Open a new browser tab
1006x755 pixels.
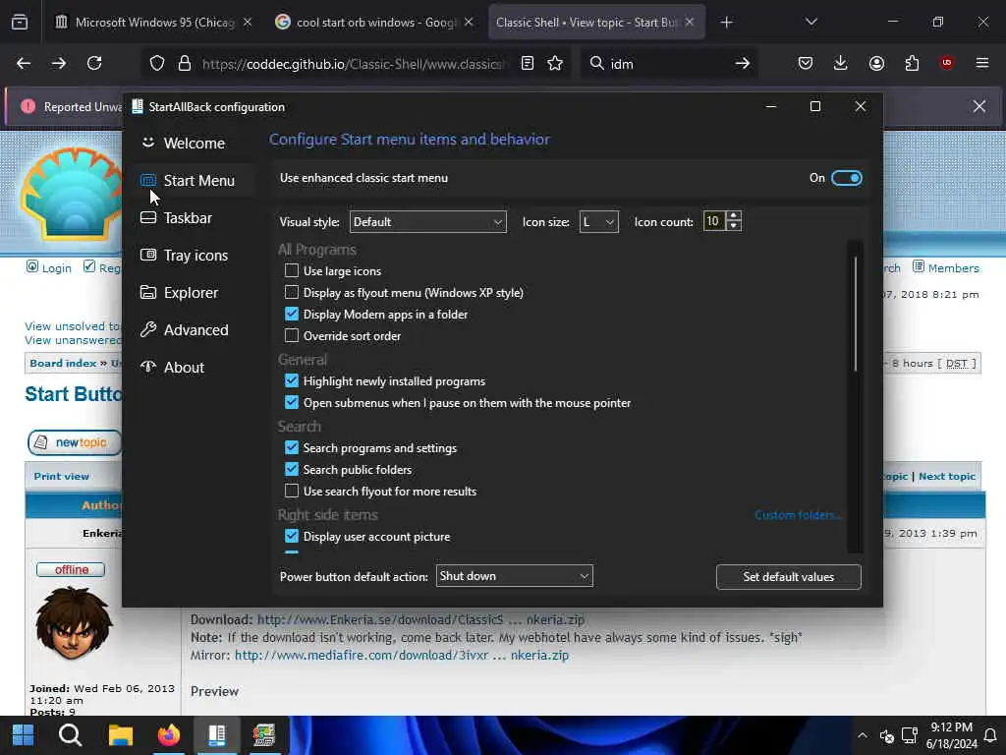pyautogui.click(x=726, y=23)
